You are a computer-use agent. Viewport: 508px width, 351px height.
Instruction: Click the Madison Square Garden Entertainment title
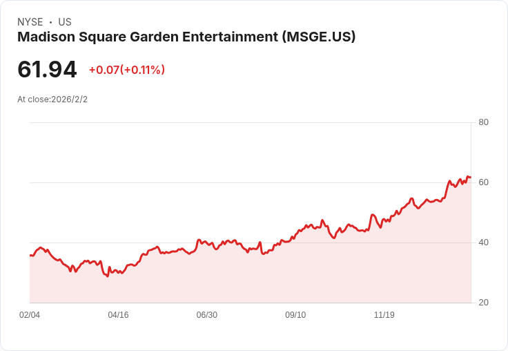click(x=186, y=37)
